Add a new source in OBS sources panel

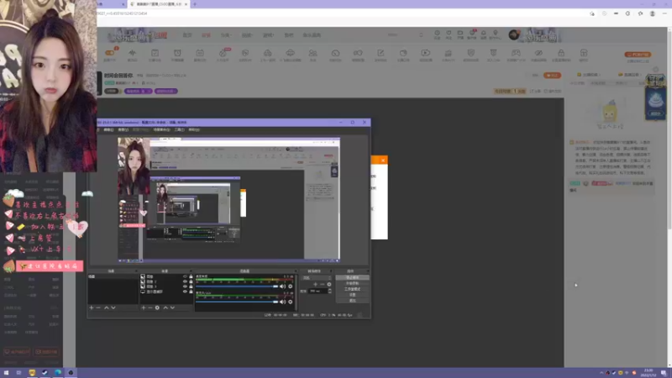tap(144, 307)
